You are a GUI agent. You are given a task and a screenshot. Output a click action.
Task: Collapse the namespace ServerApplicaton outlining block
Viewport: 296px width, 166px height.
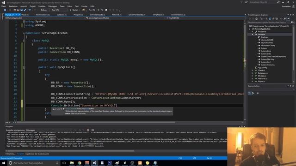coord(24,33)
